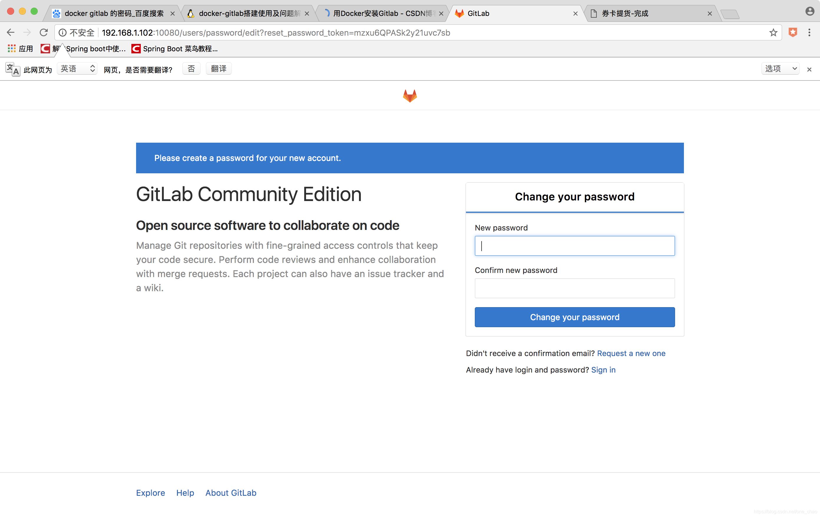
Task: Close the docker gitlab 百度搜索 tab
Action: 173,14
